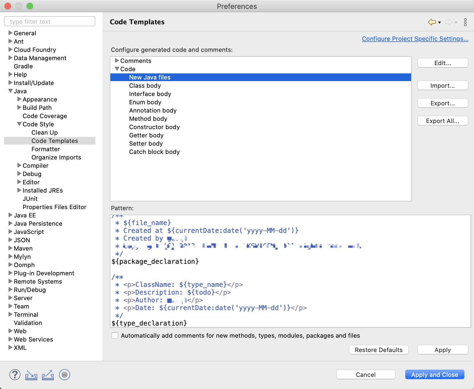Click Restore Defaults button
Viewport: 474px width, 389px height.
coord(379,350)
